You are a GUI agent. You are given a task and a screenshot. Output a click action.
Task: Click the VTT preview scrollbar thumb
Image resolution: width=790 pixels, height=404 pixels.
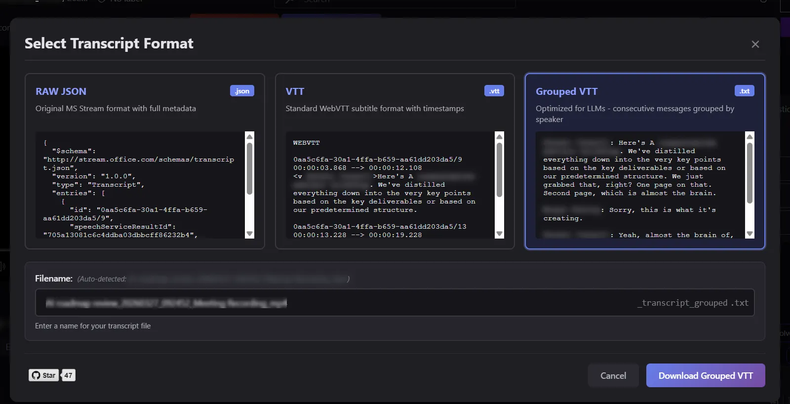pos(499,170)
